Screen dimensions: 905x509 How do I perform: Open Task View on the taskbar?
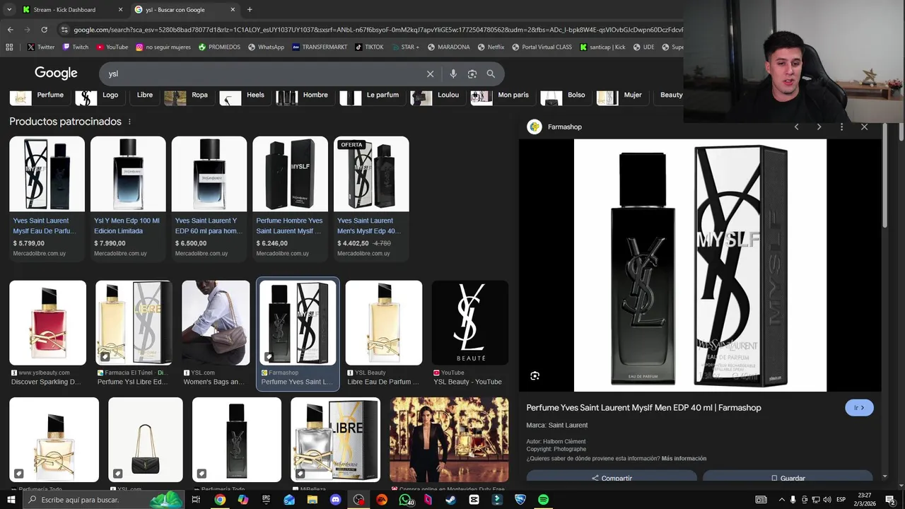(x=196, y=500)
